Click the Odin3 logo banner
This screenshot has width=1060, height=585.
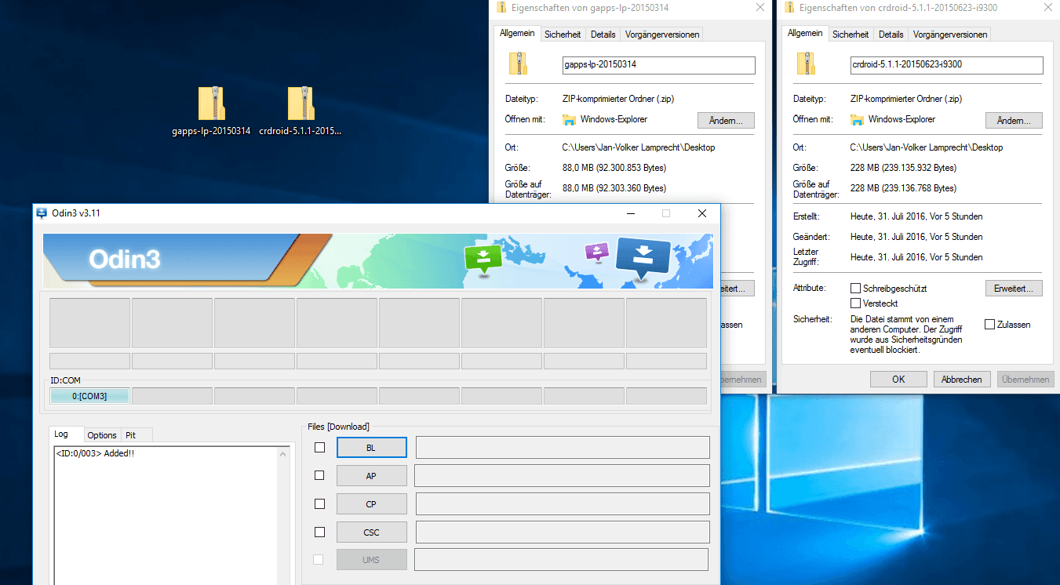pos(379,260)
